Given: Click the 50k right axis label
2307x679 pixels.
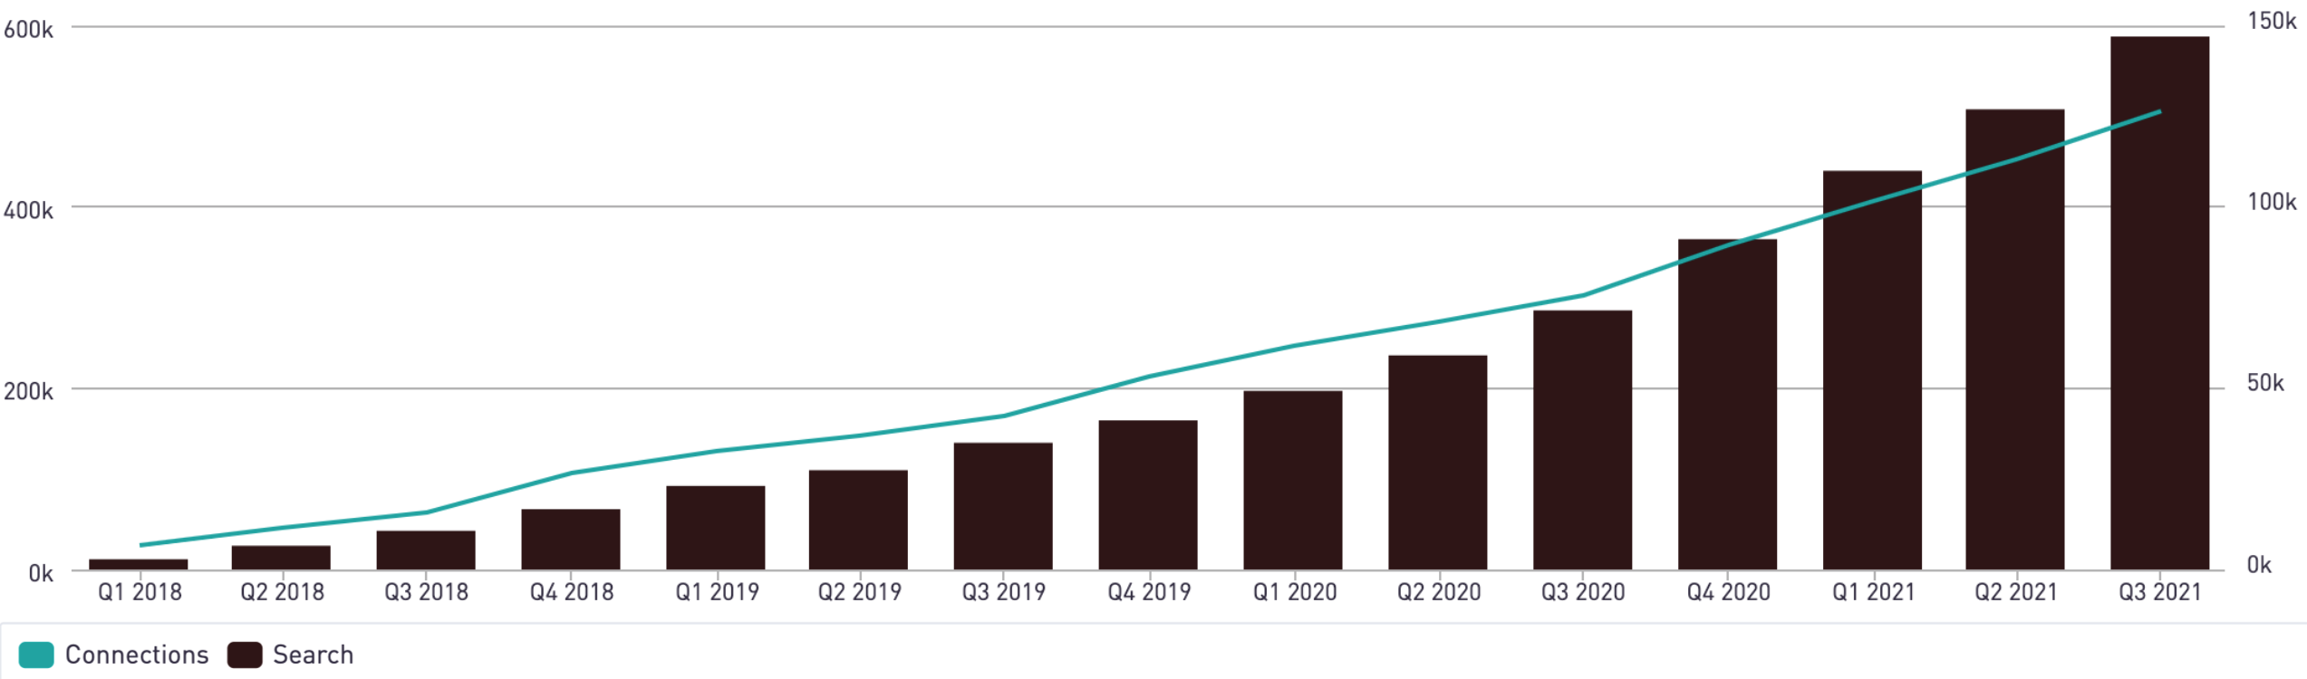Looking at the screenshot, I should pyautogui.click(x=2265, y=383).
